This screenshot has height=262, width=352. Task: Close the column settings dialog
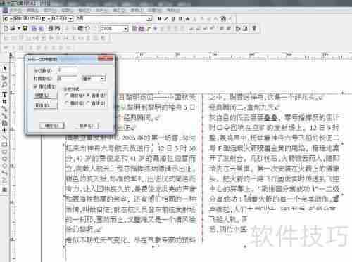[105, 58]
